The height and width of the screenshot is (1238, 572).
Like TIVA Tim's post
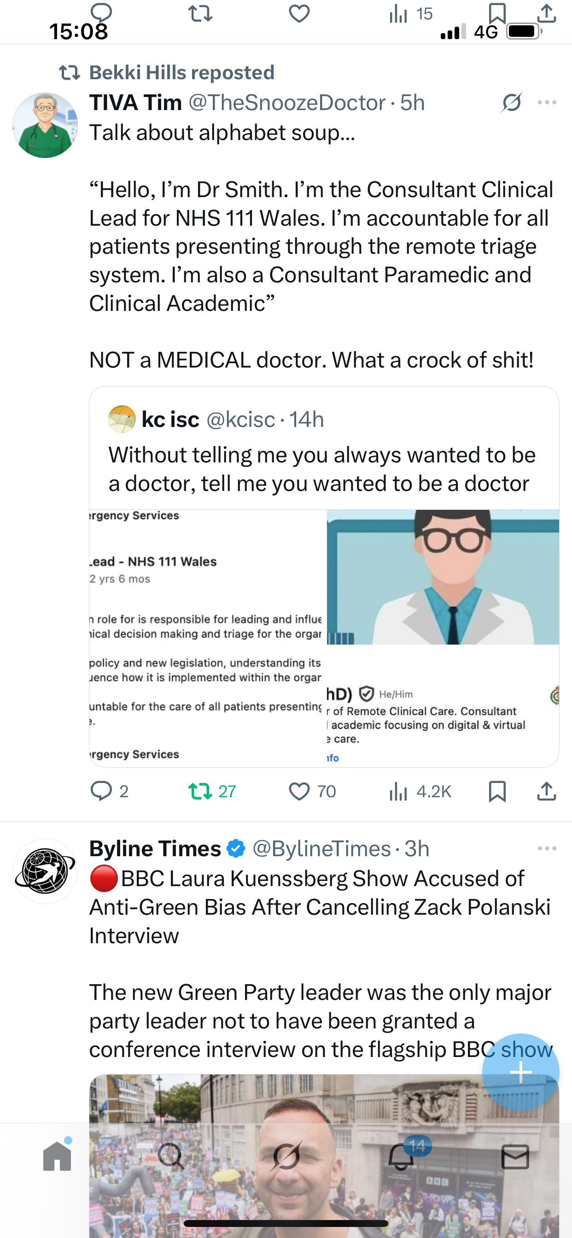pos(299,791)
